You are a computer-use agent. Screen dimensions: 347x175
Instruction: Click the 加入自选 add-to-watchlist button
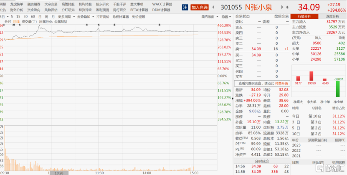click(200, 7)
